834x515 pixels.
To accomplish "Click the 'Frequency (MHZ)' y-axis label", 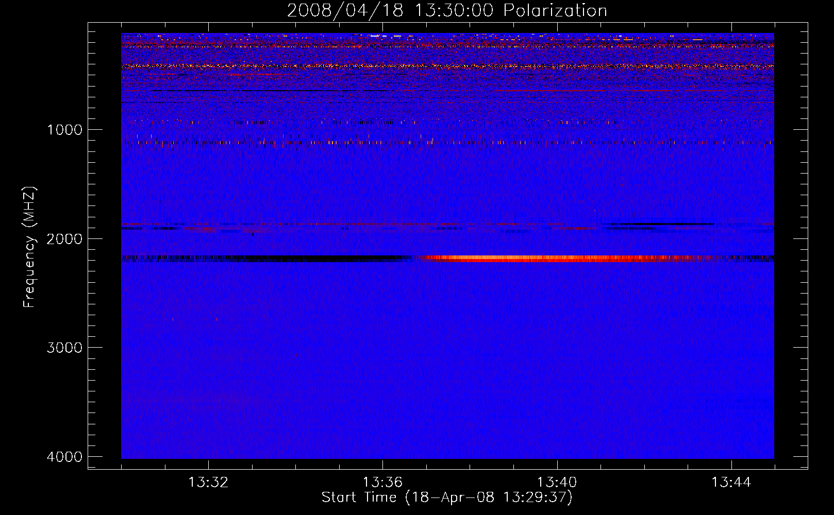I will 30,247.
